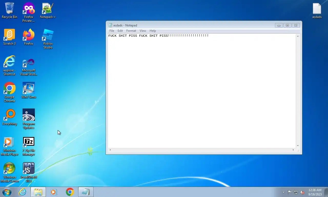Launch Google Chrome from the taskbar

point(70,192)
